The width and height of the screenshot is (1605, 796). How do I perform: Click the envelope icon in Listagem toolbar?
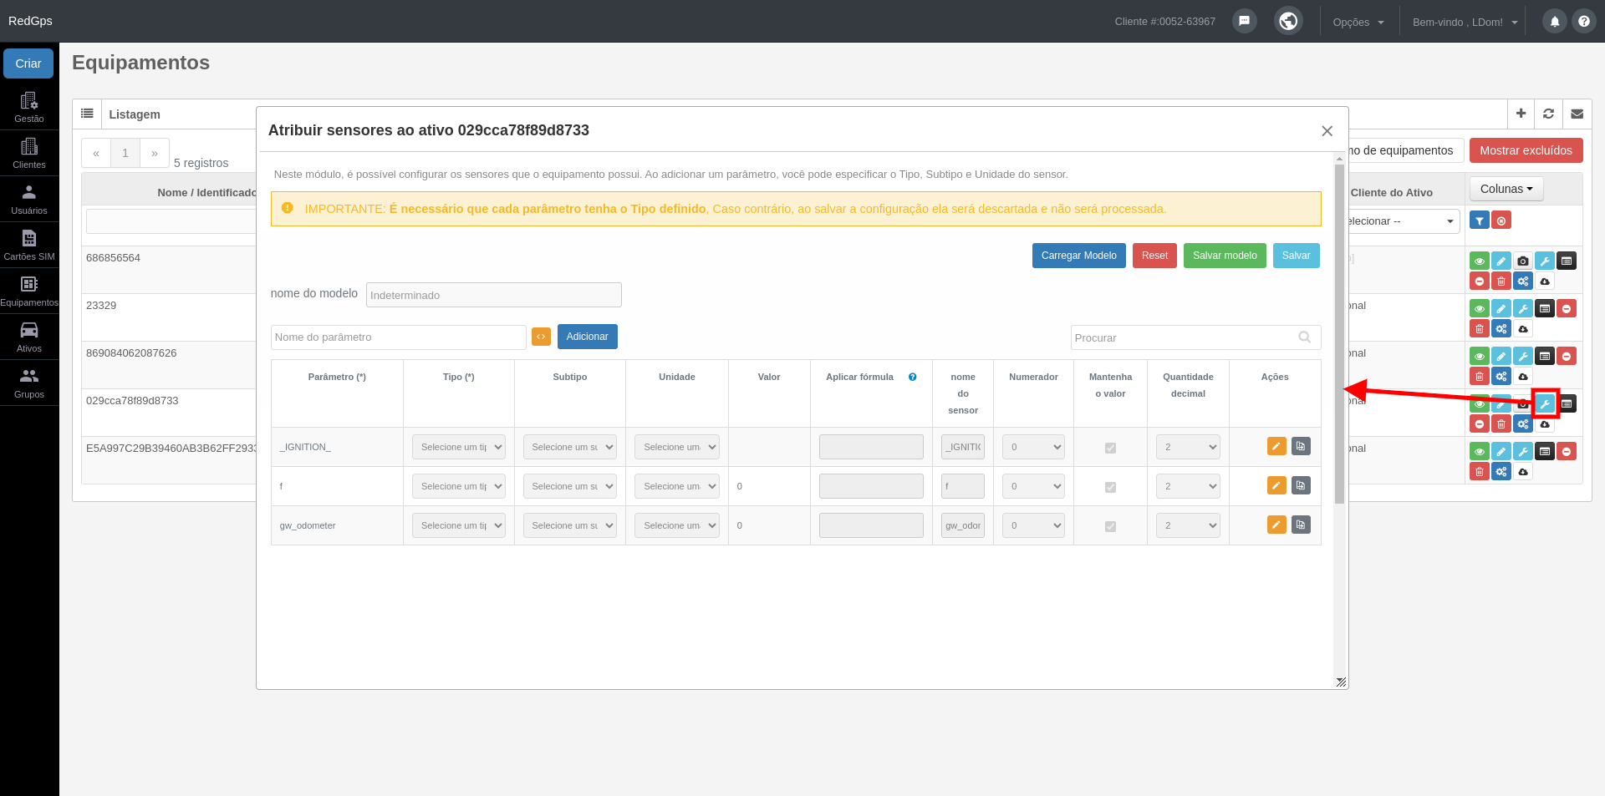coord(1577,114)
